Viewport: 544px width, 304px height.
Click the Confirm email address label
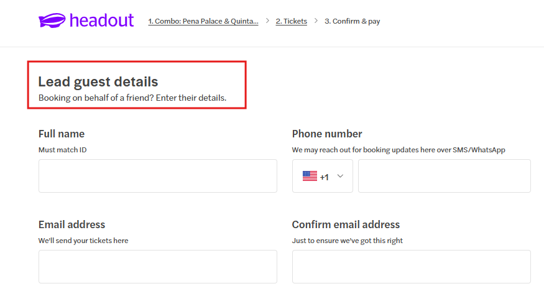pos(346,224)
